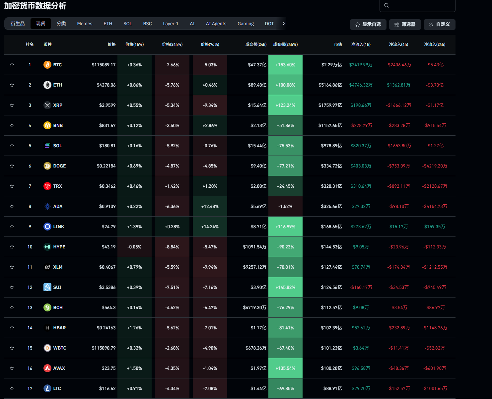
Task: Click WBTC price $115090.79
Action: 104,348
